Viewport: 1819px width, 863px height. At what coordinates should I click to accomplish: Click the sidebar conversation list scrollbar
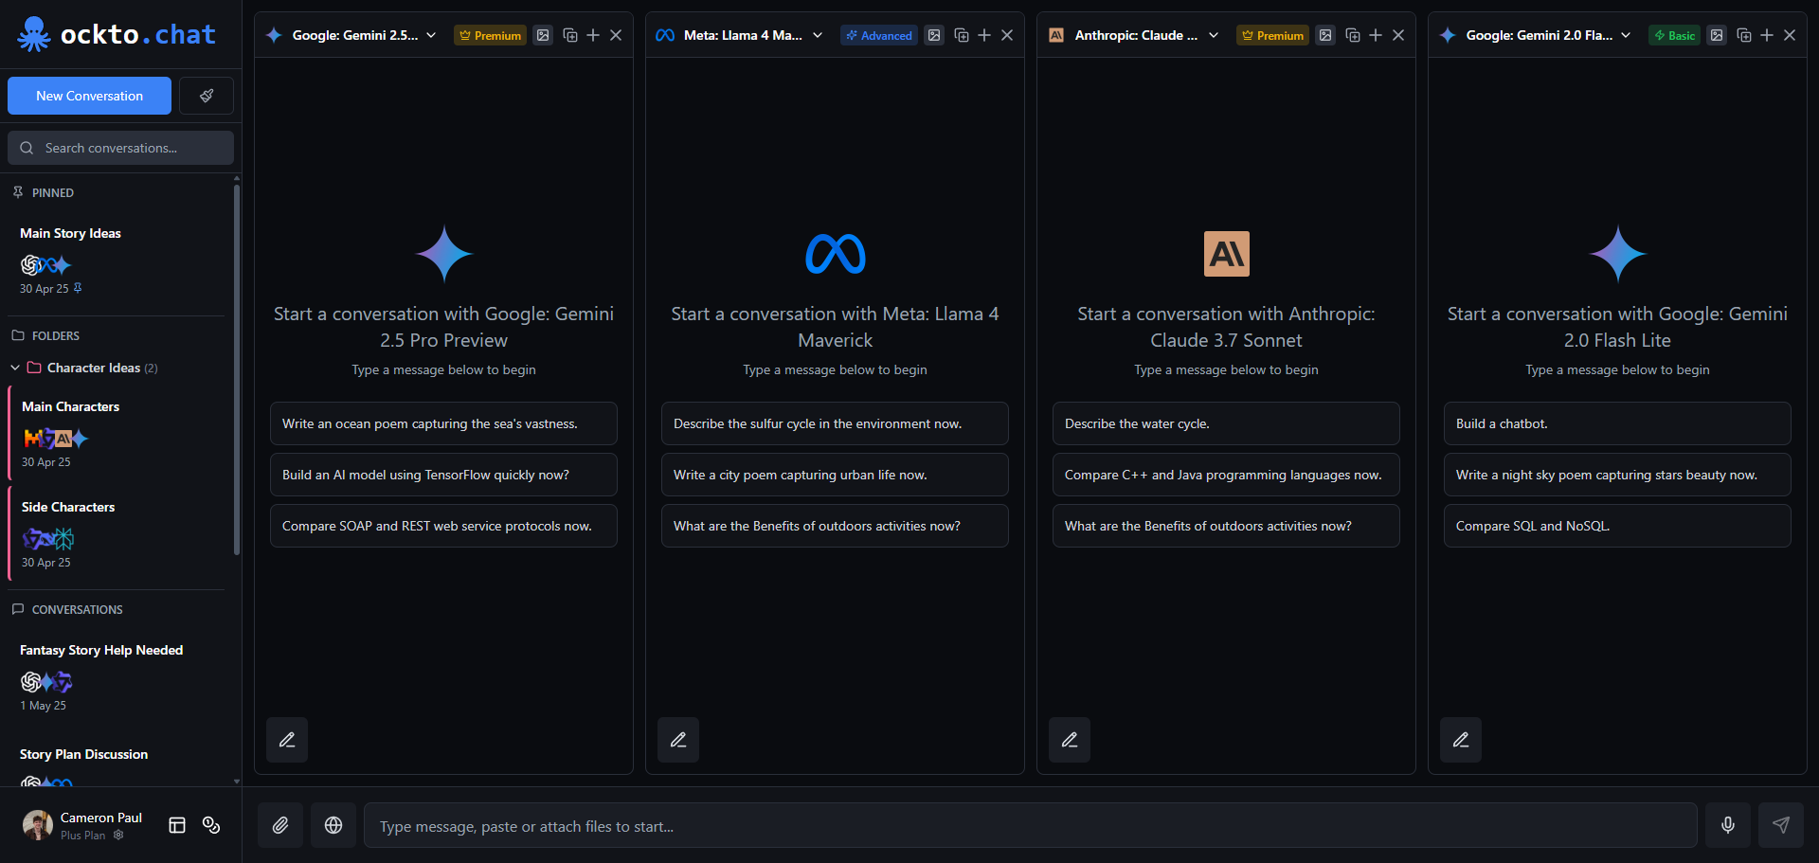[236, 369]
